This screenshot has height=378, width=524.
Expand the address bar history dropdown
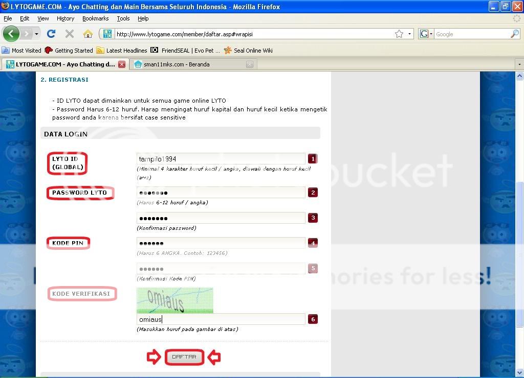coord(410,34)
